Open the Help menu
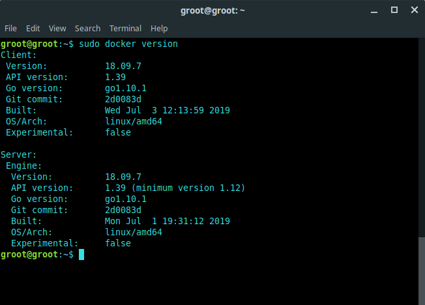 [x=159, y=29]
